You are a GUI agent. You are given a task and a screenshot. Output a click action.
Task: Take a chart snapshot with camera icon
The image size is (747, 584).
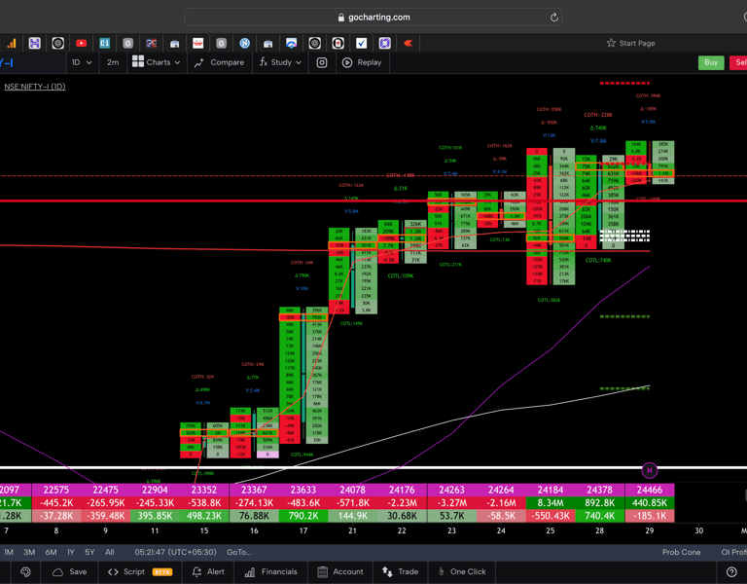[x=322, y=62]
